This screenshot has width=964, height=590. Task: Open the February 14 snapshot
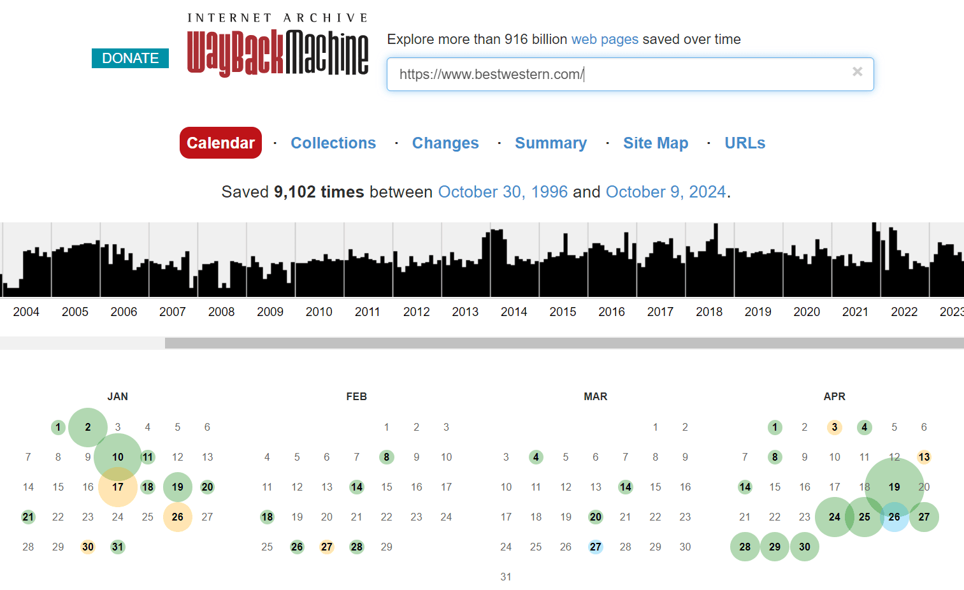357,487
